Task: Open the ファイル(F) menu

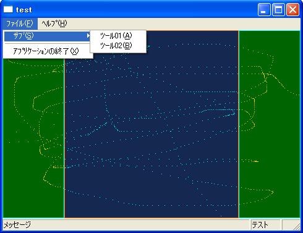Action: (20, 23)
